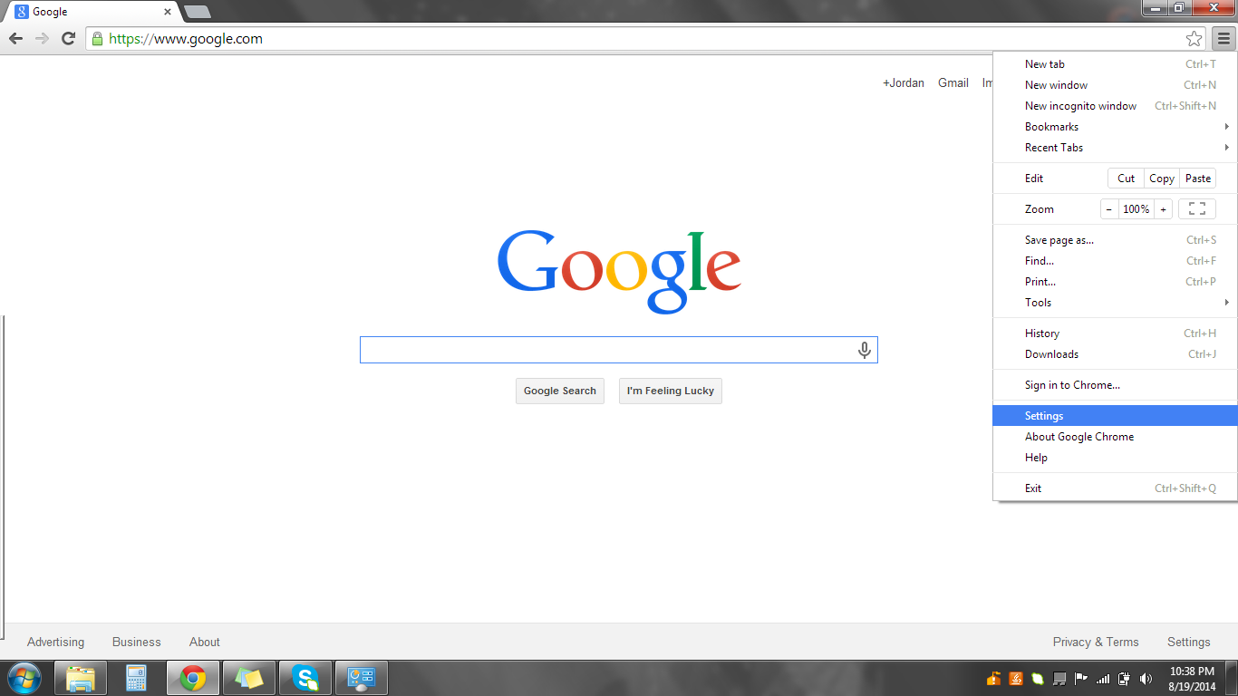
Task: Open Help from the Chrome menu
Action: coord(1116,458)
